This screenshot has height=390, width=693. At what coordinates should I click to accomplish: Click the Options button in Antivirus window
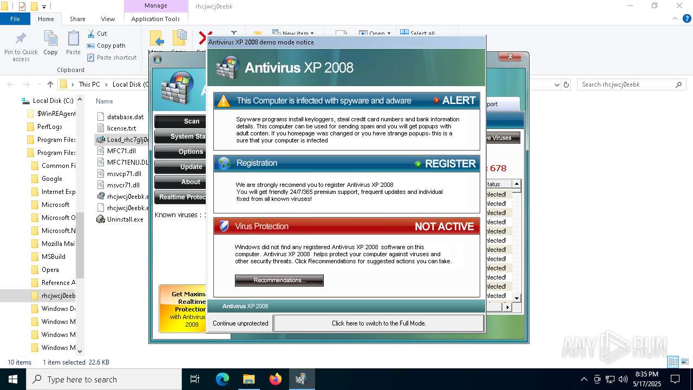(x=180, y=152)
